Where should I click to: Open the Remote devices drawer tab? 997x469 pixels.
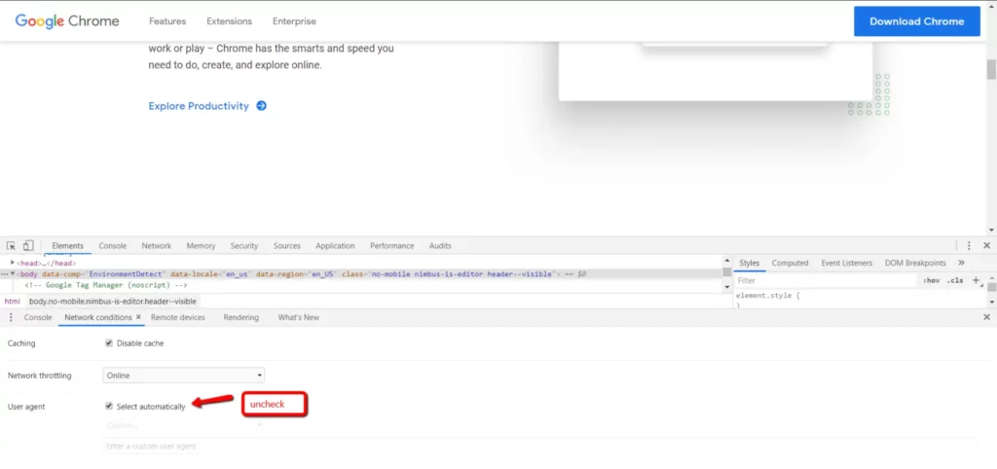click(177, 317)
